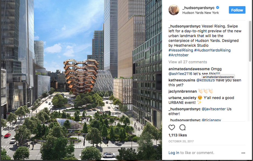253x161 pixels.
Task: Expand View all 27 comments
Action: point(188,62)
